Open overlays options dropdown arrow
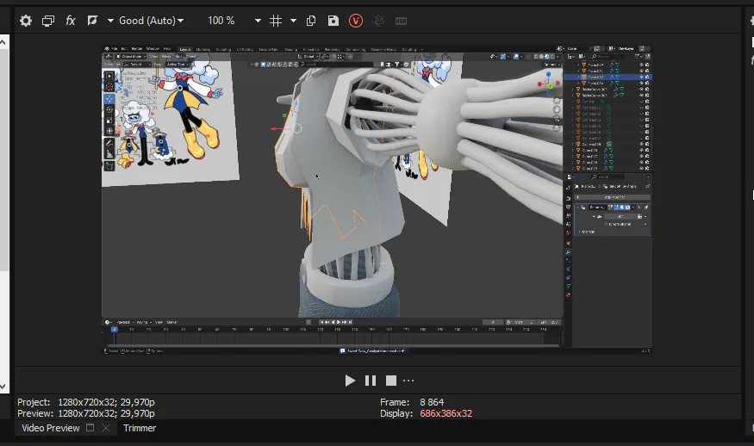The image size is (754, 446). pos(293,21)
